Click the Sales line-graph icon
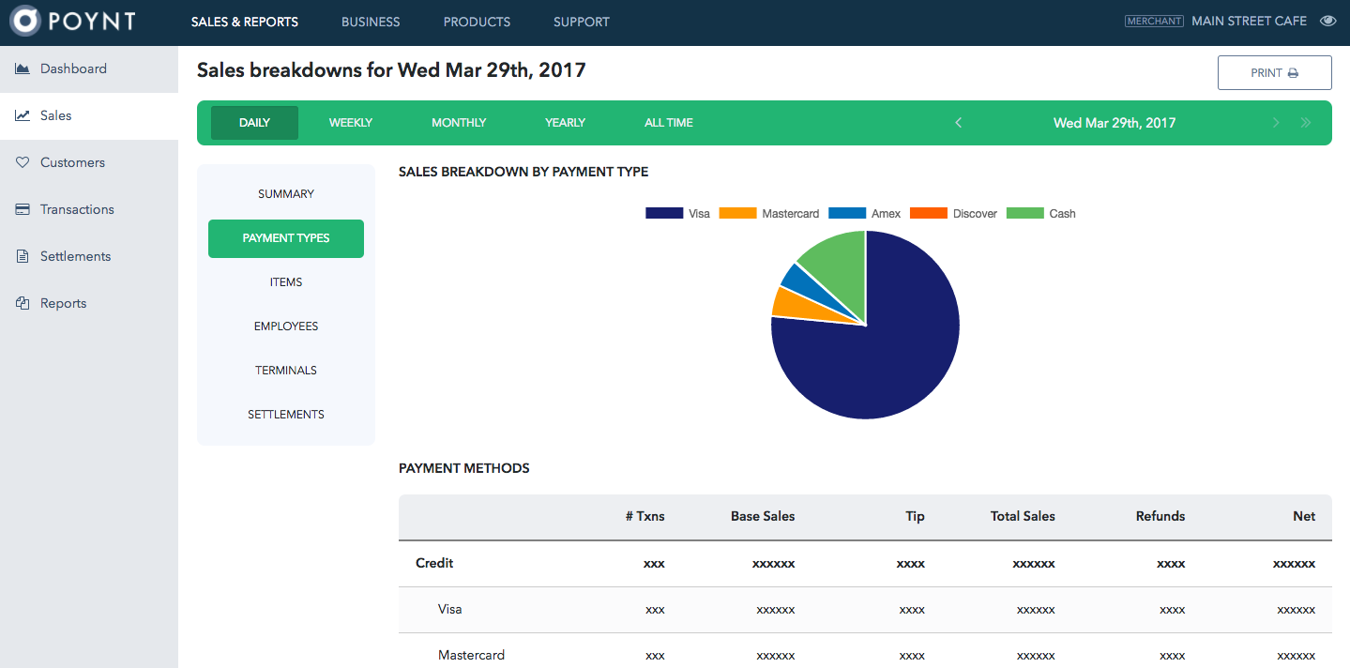This screenshot has height=668, width=1350. 23,115
